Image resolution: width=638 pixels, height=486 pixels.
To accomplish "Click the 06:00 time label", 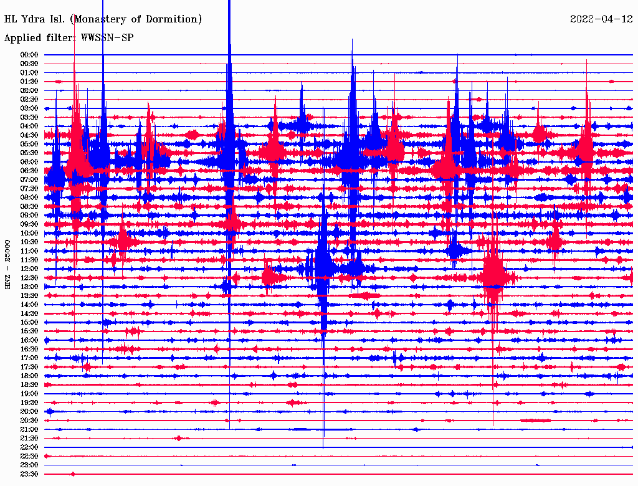I will tap(29, 161).
